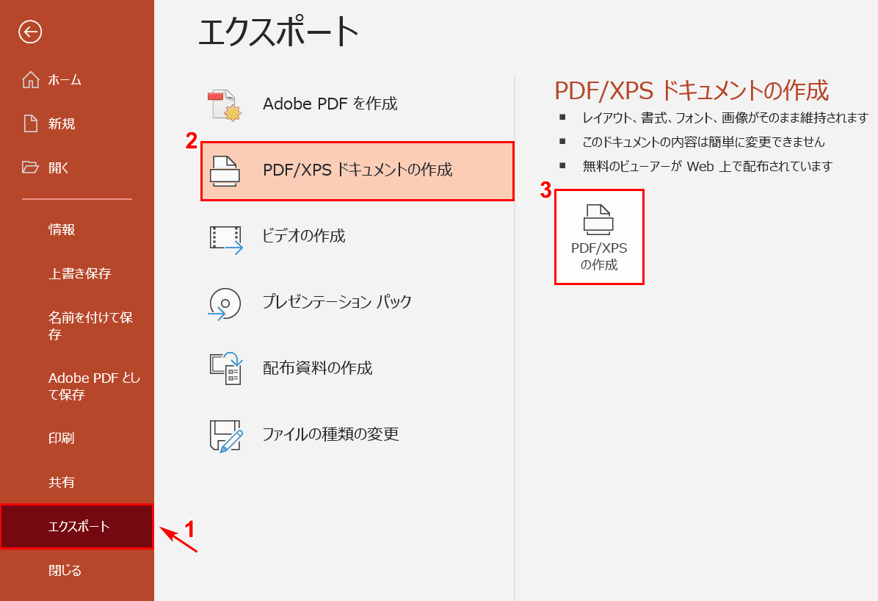Image resolution: width=878 pixels, height=601 pixels.
Task: Click the back arrow circle icon
Action: [x=30, y=32]
